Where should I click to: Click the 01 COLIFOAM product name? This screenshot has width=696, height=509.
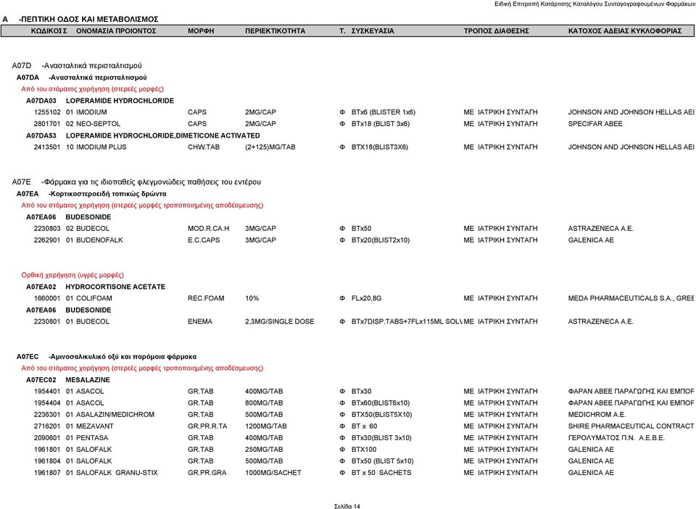pyautogui.click(x=88, y=298)
